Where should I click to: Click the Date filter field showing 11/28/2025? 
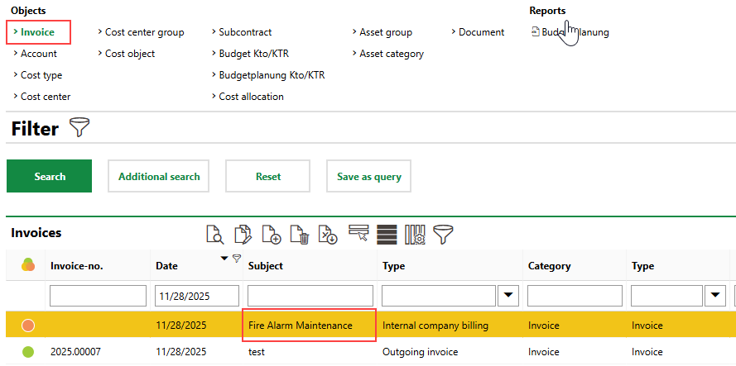(197, 296)
